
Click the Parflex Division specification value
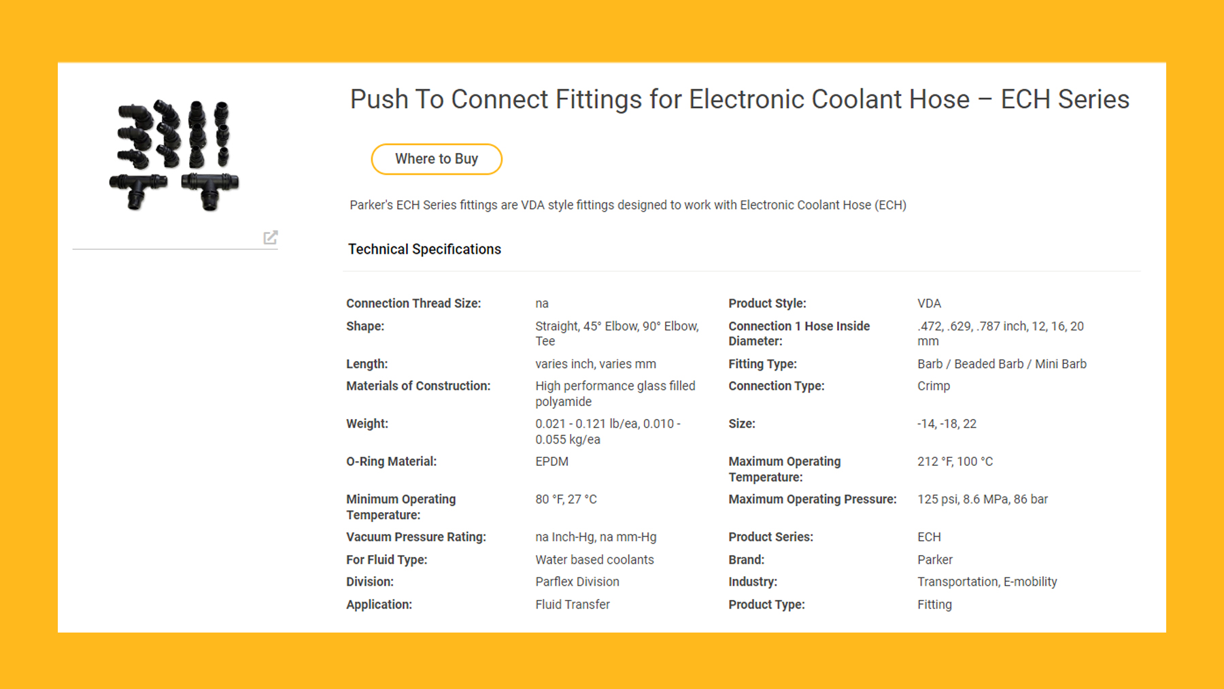[577, 582]
